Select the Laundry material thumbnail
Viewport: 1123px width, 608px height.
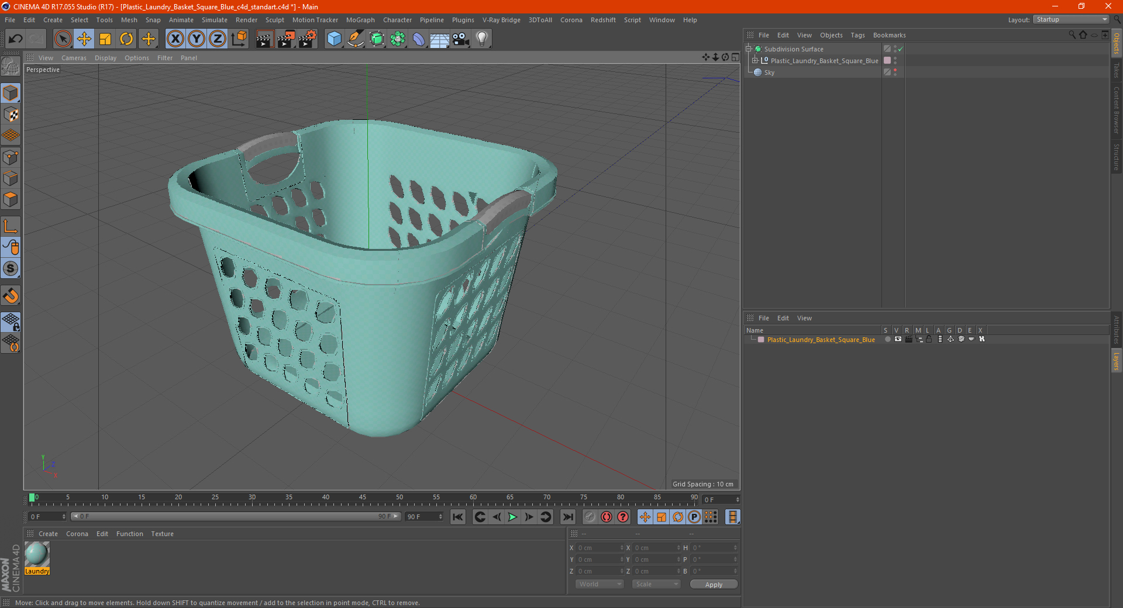(x=37, y=558)
